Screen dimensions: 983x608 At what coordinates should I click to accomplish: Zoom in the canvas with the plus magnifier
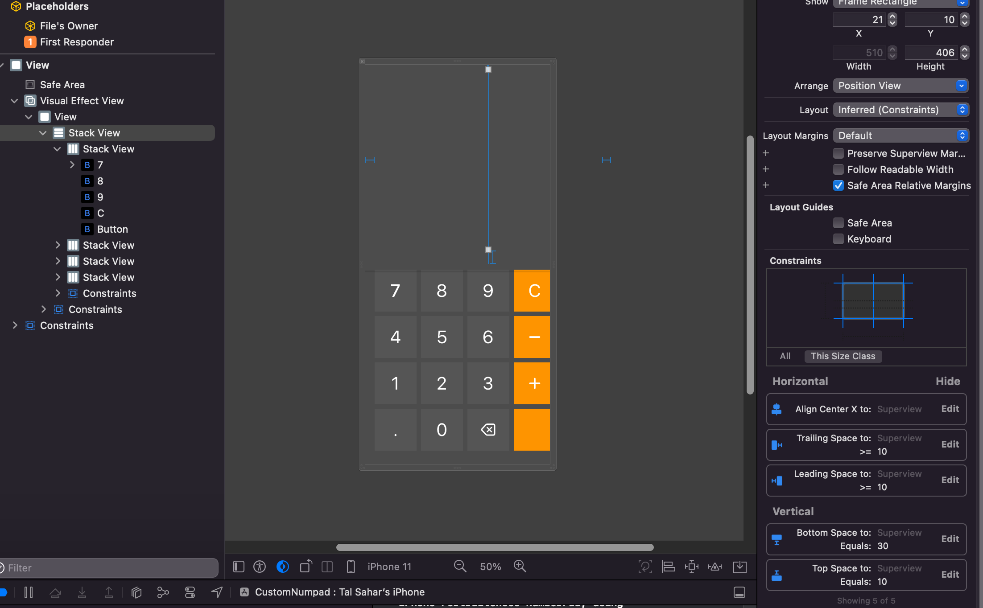click(x=520, y=567)
